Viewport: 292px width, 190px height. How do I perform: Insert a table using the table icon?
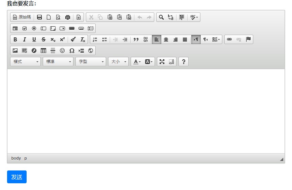tap(43, 51)
